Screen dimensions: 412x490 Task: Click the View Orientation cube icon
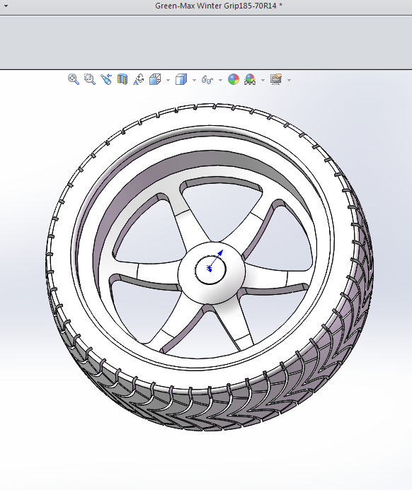point(155,79)
